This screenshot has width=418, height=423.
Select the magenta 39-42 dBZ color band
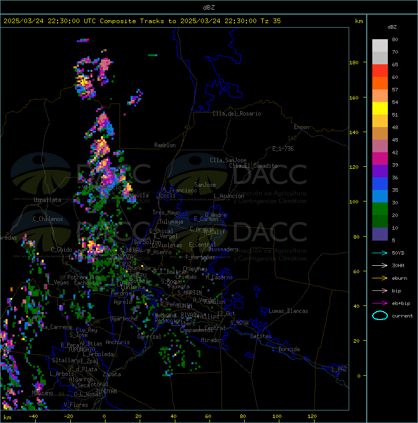pos(380,159)
